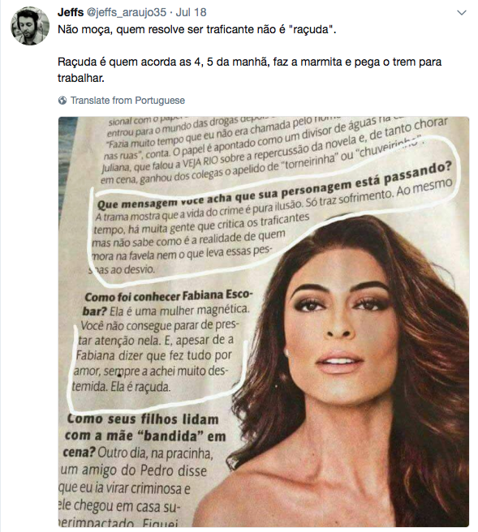Click the circled "Que mensagem você acha" question

point(273,186)
